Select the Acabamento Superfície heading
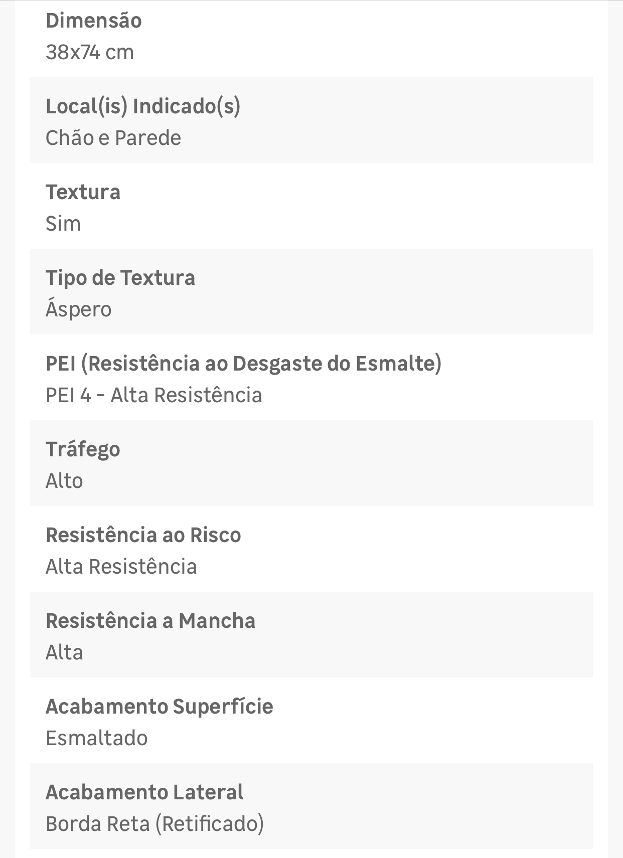This screenshot has height=858, width=623. click(x=160, y=707)
